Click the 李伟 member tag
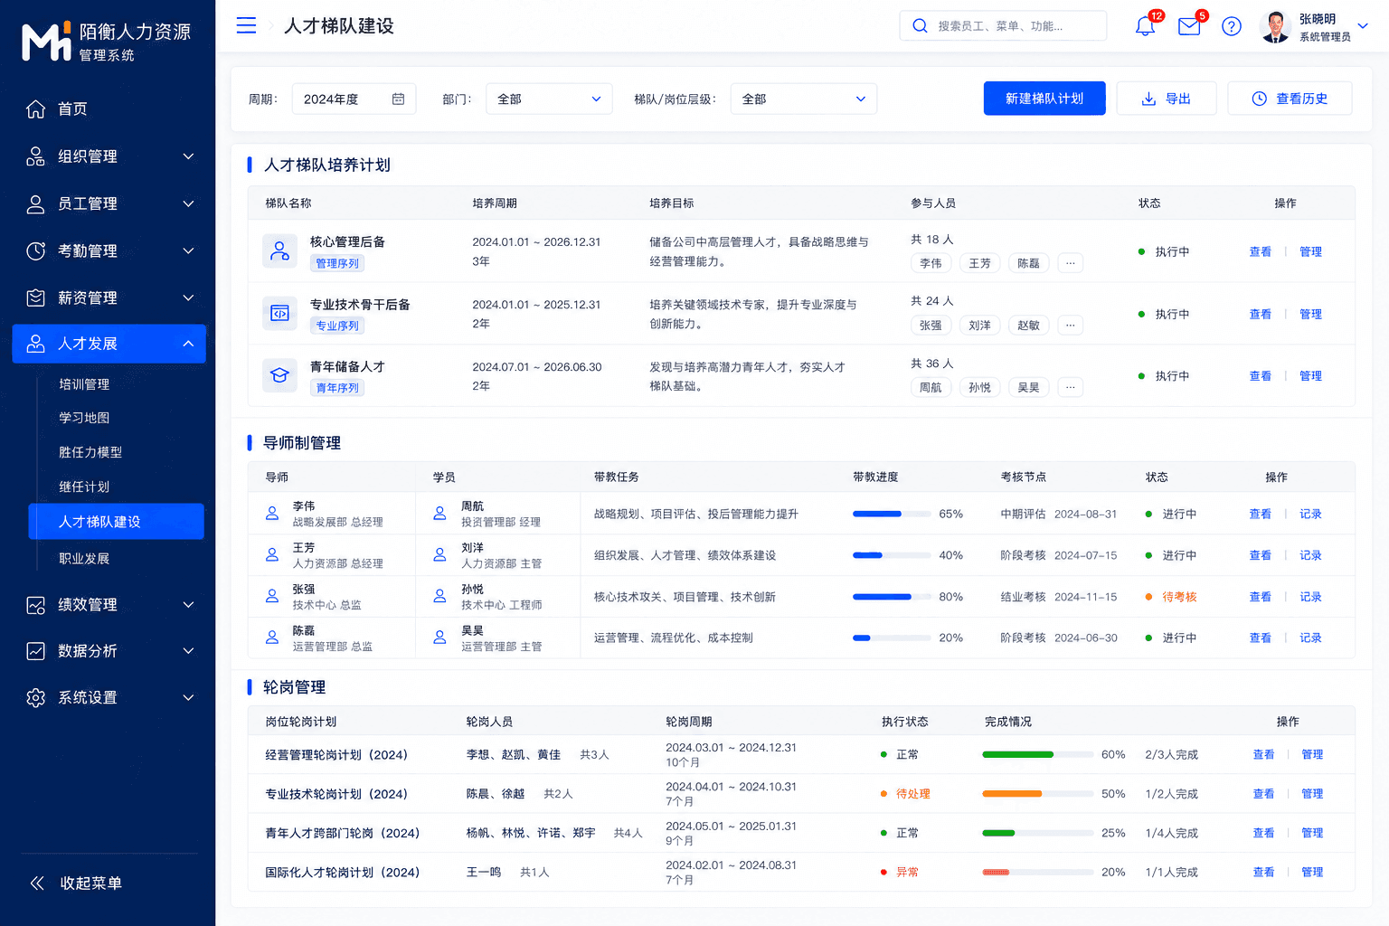This screenshot has height=926, width=1389. tap(931, 263)
